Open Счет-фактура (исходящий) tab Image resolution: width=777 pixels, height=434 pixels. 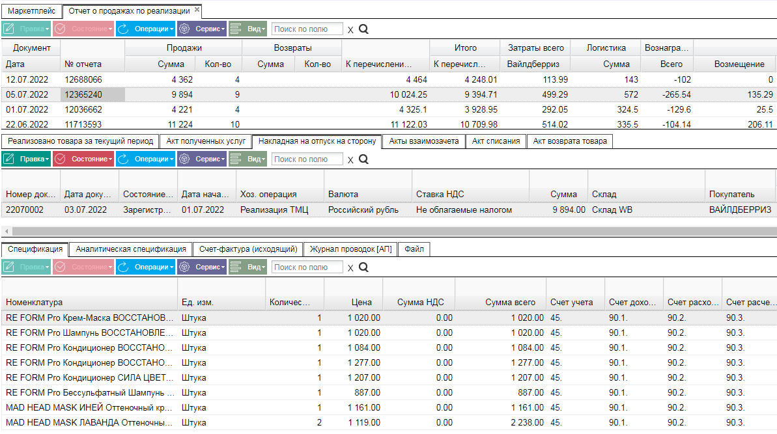pos(248,249)
